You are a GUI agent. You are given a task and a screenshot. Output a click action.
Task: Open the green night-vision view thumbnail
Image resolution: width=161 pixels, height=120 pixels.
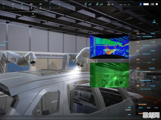109,75
